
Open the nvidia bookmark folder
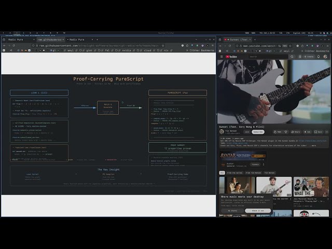coord(125,50)
